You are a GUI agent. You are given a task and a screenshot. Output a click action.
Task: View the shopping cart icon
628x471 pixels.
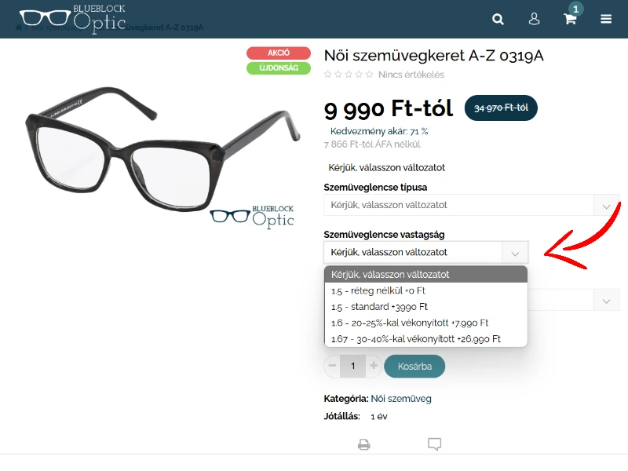tap(570, 19)
